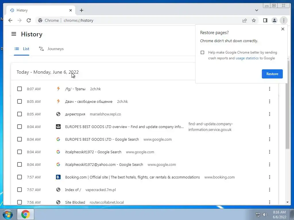Click the globe favicon beside директория
Viewport: 294px width, 220px height.
[58, 114]
